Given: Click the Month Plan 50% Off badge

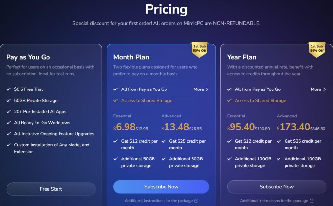Looking at the screenshot, I should pyautogui.click(x=200, y=49).
